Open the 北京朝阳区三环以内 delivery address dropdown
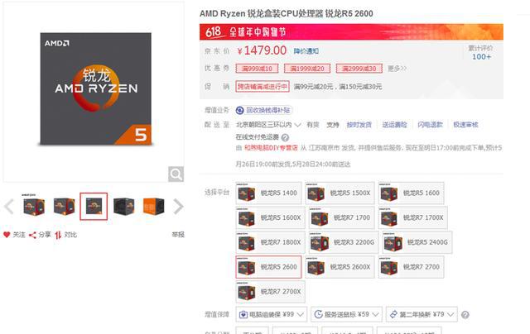This screenshot has height=334, width=530. pos(268,125)
